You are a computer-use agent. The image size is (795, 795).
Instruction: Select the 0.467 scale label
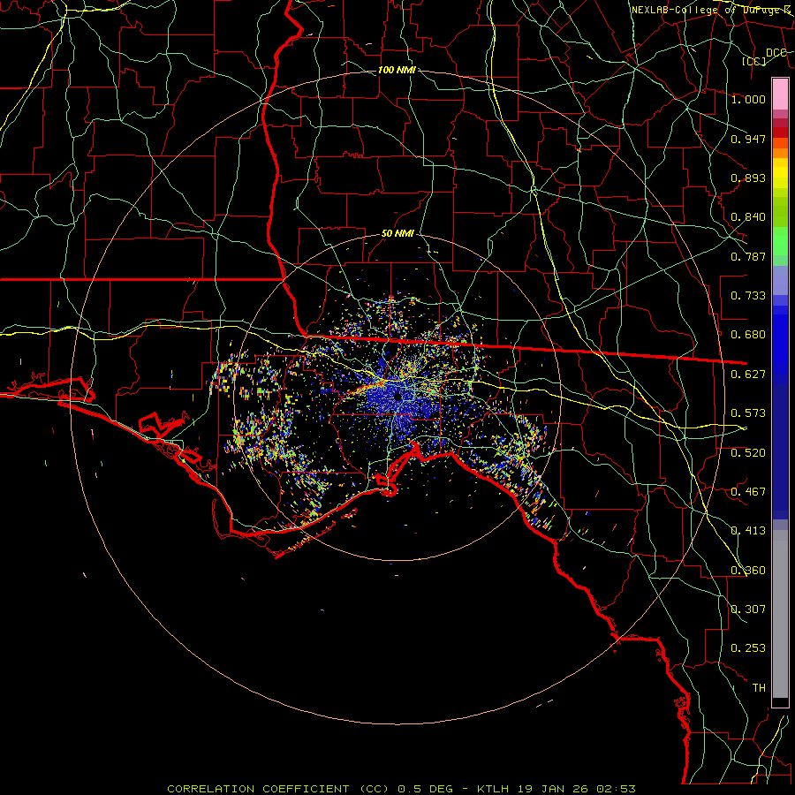click(x=748, y=492)
